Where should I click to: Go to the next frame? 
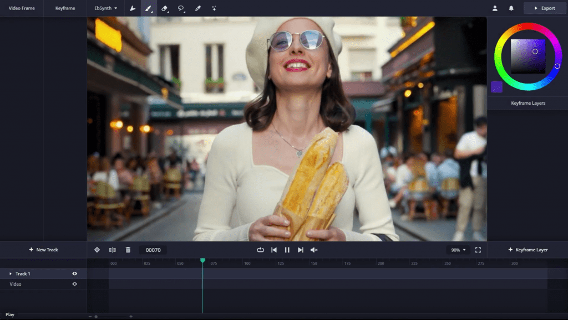300,250
